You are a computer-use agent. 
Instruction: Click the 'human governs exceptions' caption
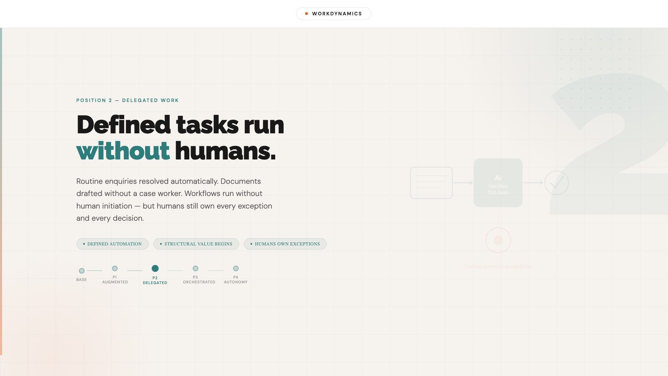(498, 266)
